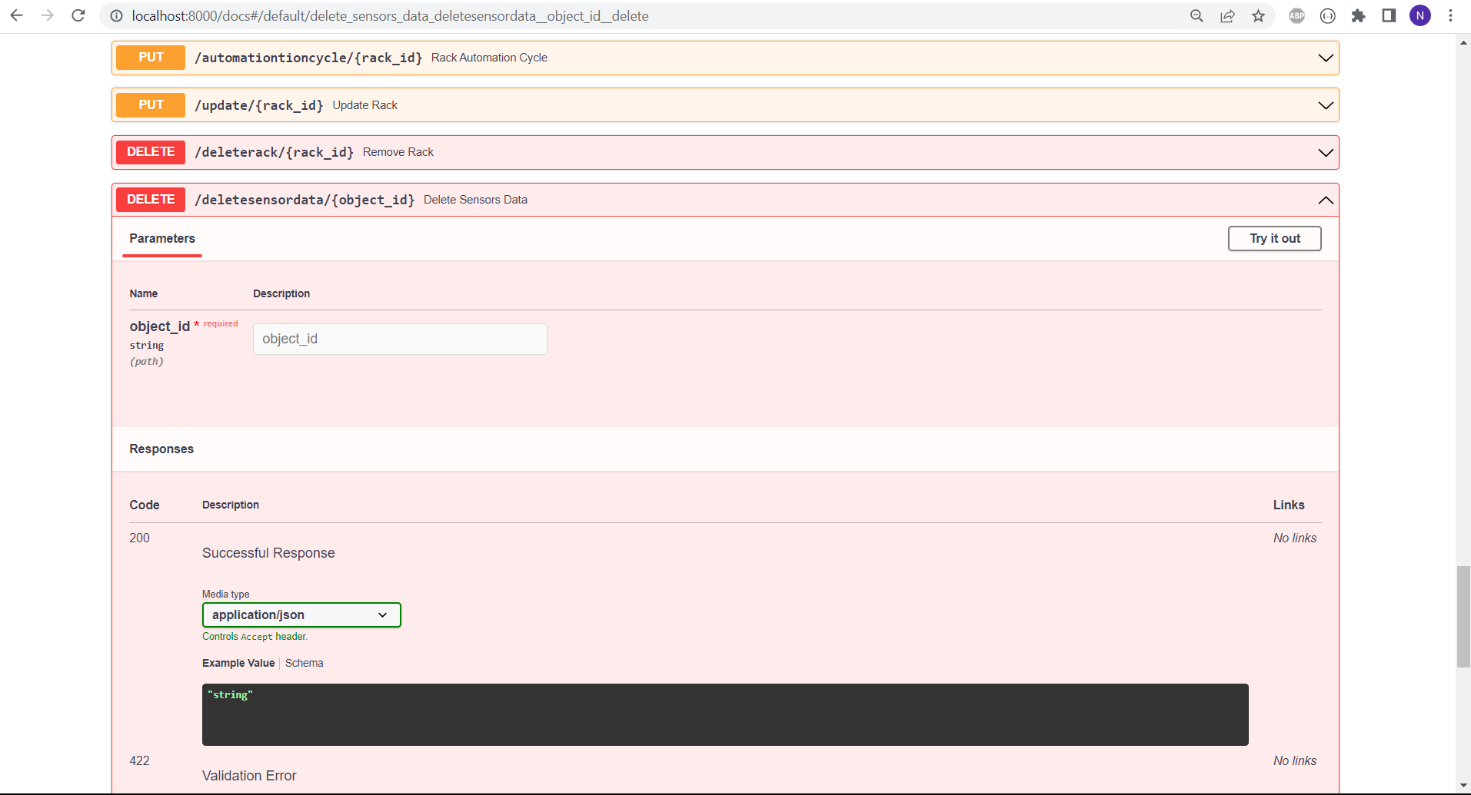Bookmark this page with the star icon
Viewport: 1471px width, 795px height.
[x=1258, y=15]
